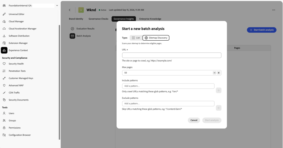Open Security Health heart icon
Image resolution: width=283 pixels, height=148 pixels.
point(4,64)
